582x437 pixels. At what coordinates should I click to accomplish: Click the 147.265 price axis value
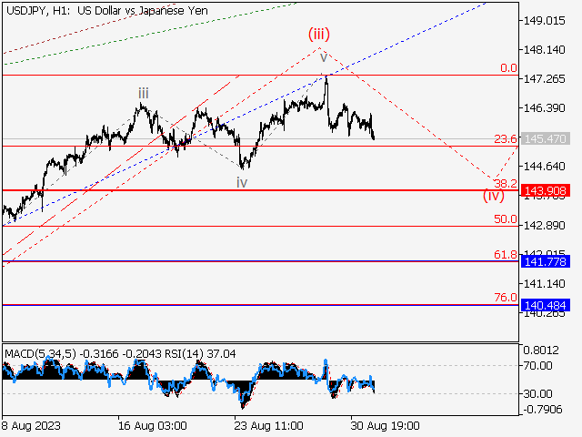(x=544, y=79)
